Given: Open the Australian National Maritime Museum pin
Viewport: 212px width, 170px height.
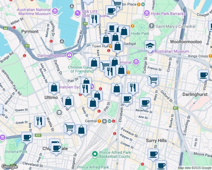Looking at the screenshot, I should pyautogui.click(x=55, y=11).
